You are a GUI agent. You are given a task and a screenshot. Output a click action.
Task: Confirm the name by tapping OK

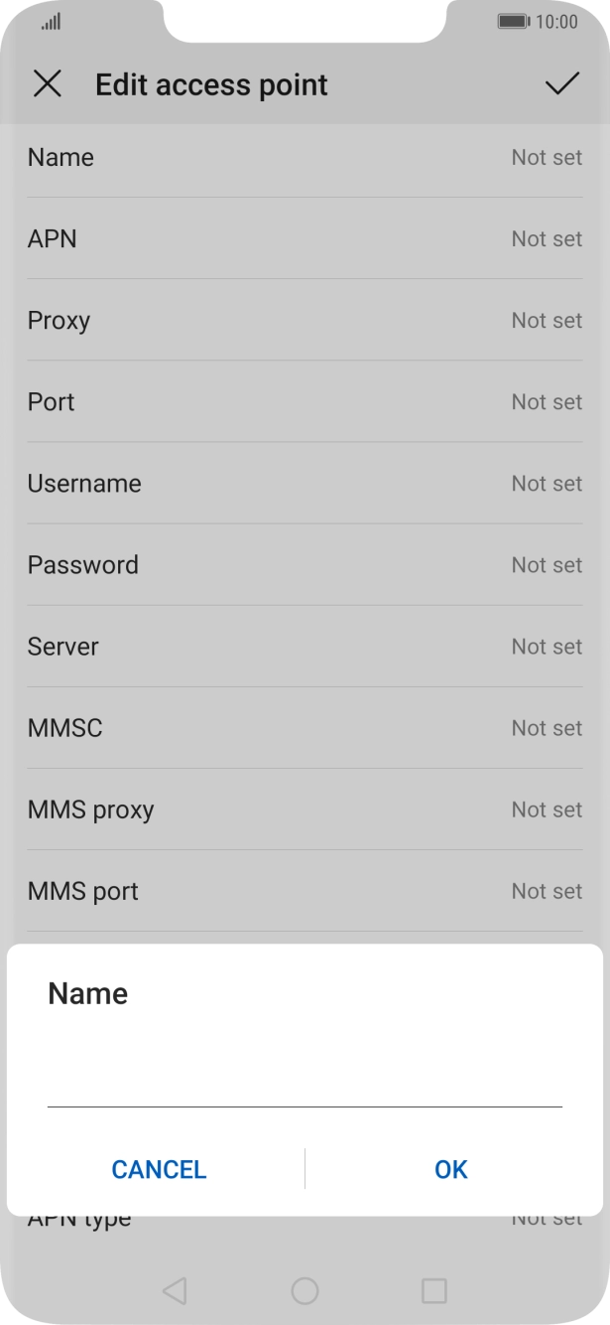(449, 1169)
